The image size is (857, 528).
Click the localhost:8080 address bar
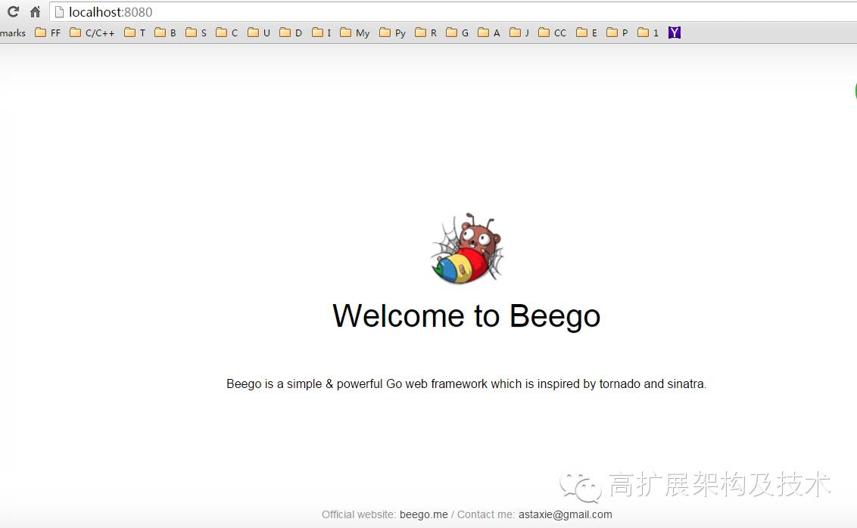[x=453, y=12]
